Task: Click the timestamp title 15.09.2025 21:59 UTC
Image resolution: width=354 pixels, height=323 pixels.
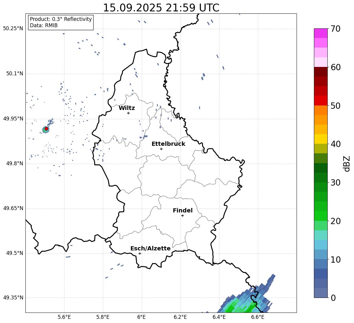Action: coord(161,8)
